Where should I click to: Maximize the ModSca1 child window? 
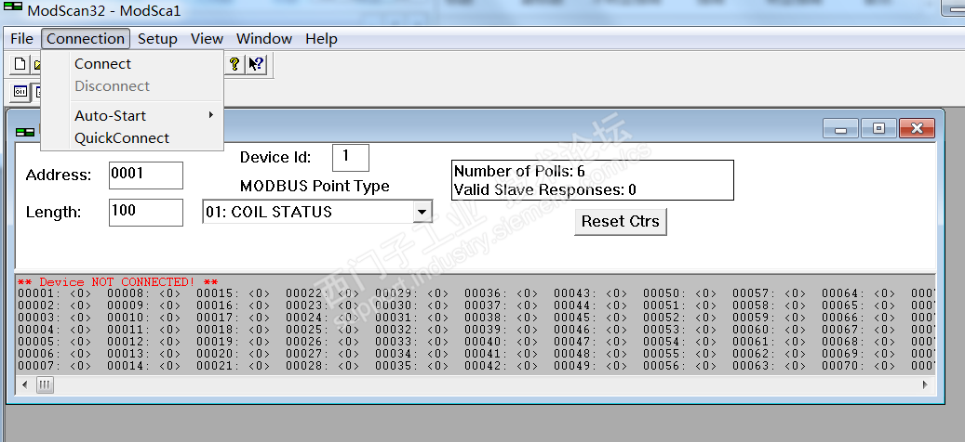[878, 128]
